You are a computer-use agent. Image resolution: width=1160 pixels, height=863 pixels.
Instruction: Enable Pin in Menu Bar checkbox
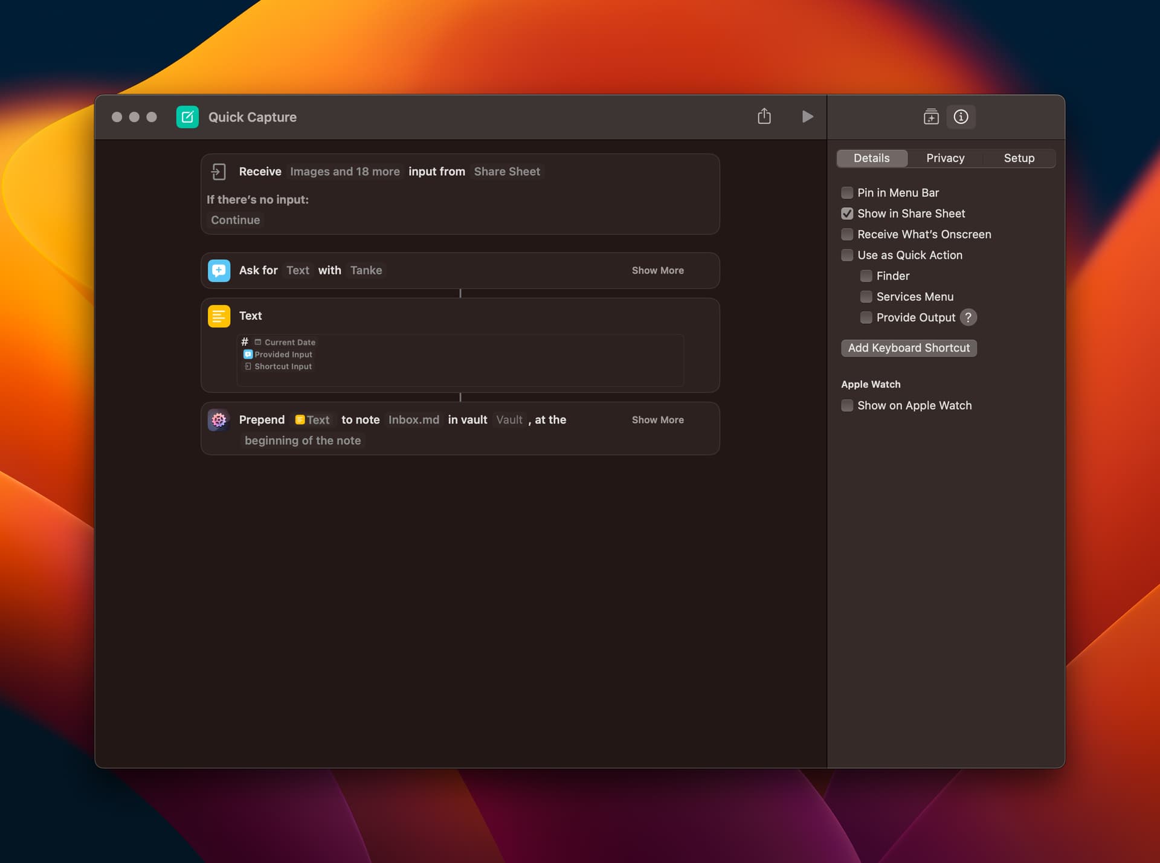point(847,193)
